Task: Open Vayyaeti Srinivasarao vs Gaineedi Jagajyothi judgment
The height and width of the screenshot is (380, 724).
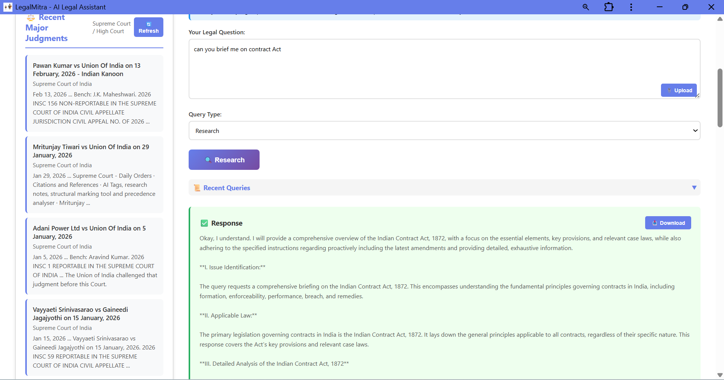Action: coord(80,314)
